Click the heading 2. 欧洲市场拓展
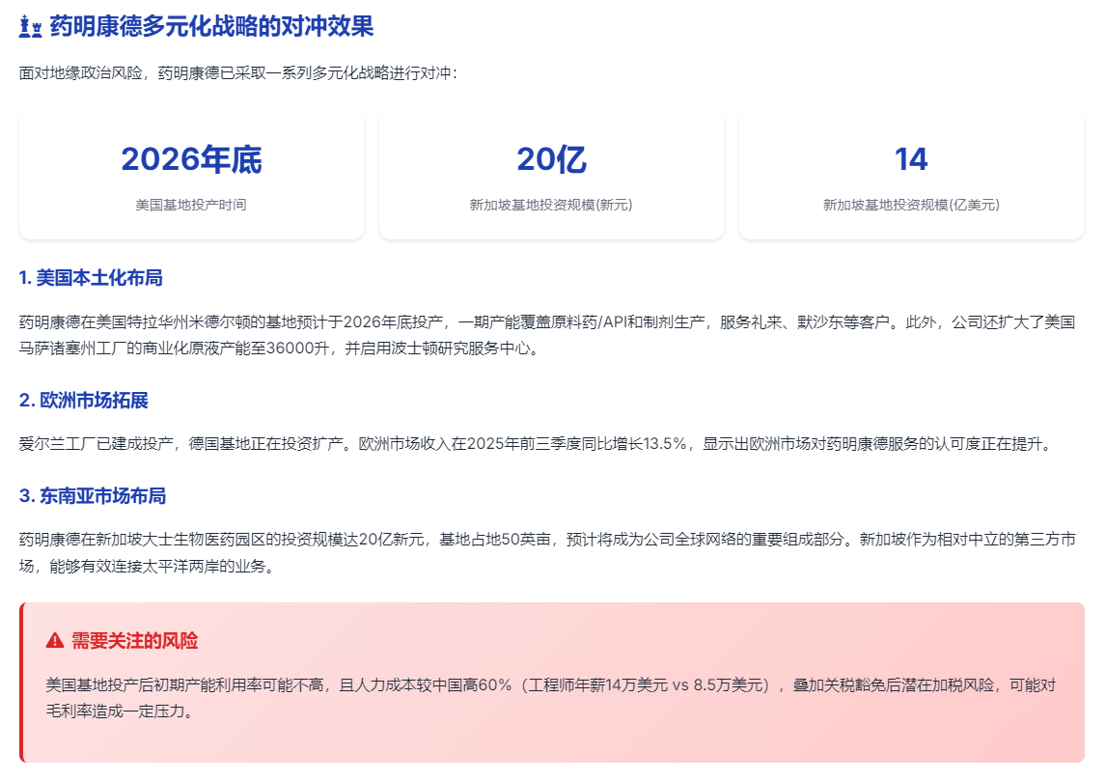This screenshot has width=1106, height=781. pos(84,400)
